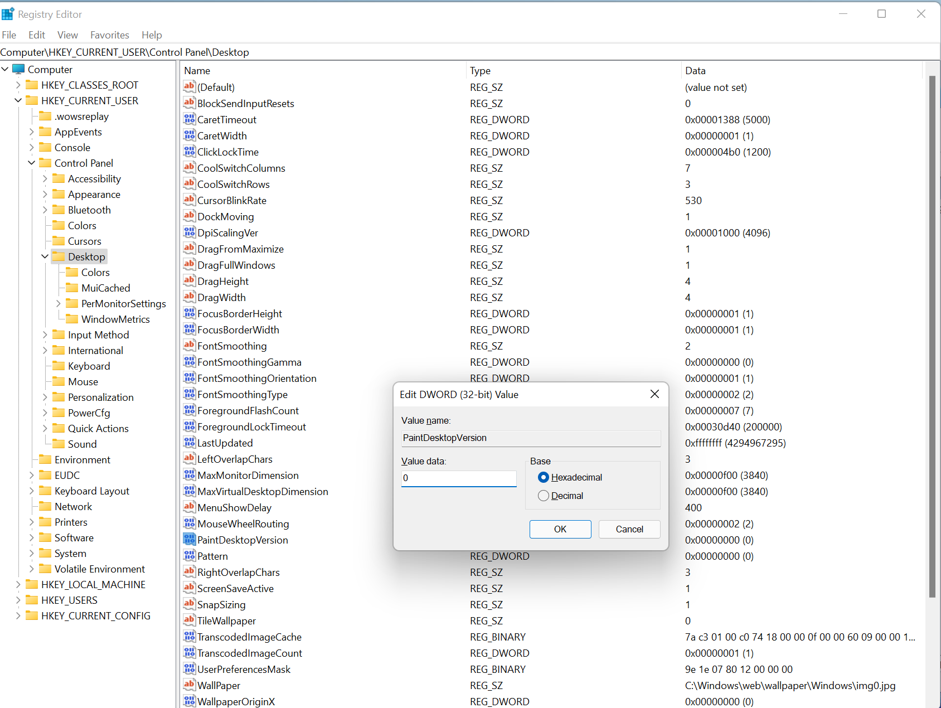Viewport: 941px width, 708px height.
Task: Sort values by the Type column header
Action: [574, 70]
